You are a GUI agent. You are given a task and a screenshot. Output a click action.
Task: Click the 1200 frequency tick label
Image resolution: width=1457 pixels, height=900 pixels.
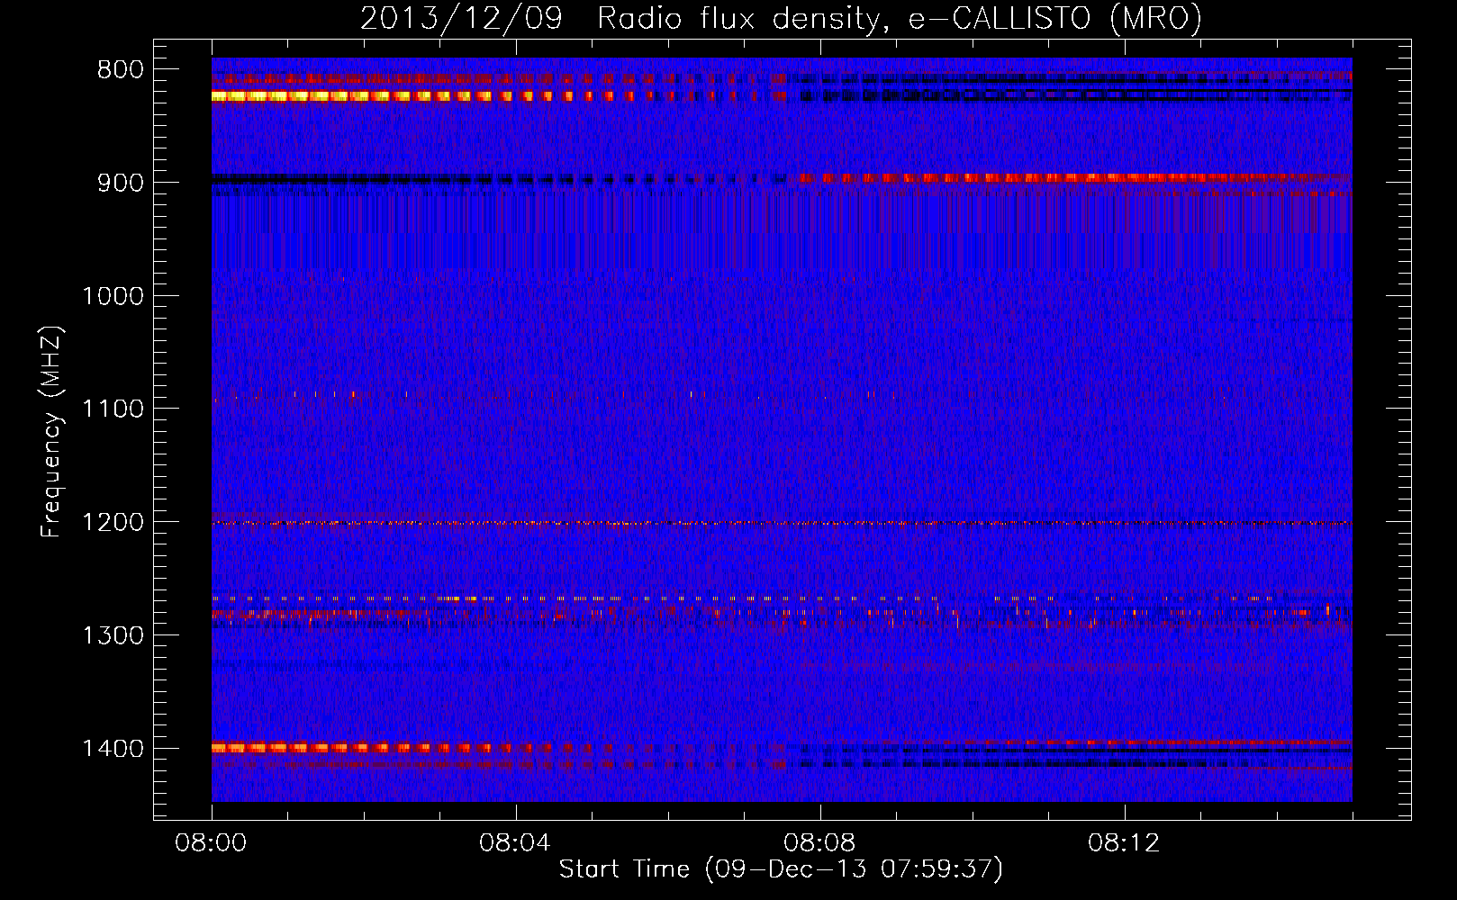click(x=113, y=523)
